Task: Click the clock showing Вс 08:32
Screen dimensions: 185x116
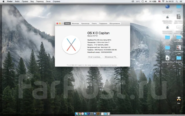Action: point(170,1)
